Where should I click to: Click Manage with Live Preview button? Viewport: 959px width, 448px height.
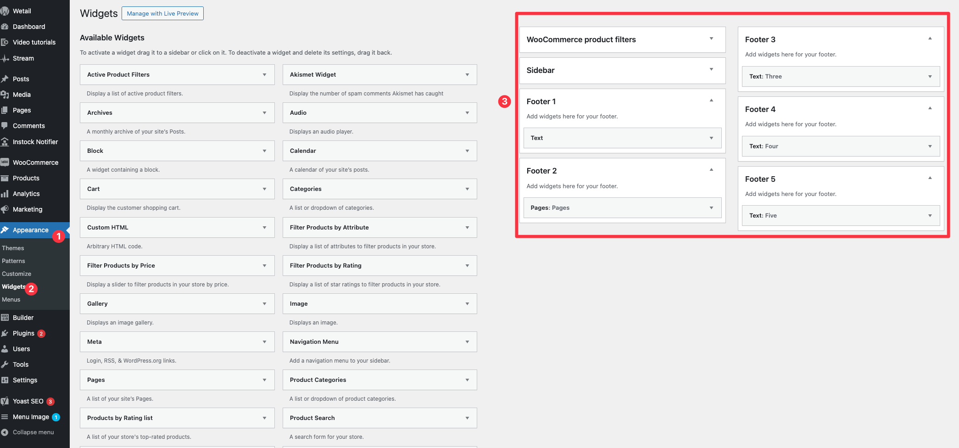click(x=162, y=13)
